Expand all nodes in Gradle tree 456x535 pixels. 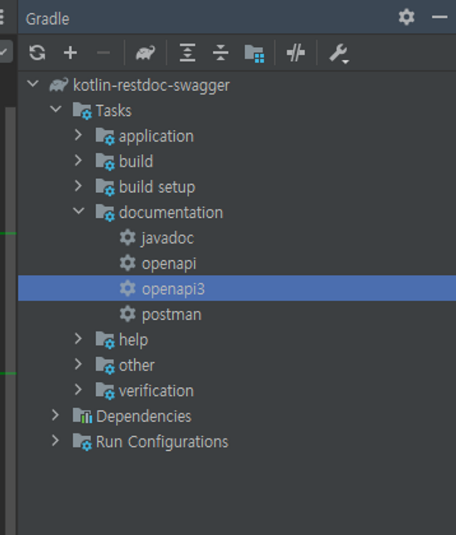point(187,53)
